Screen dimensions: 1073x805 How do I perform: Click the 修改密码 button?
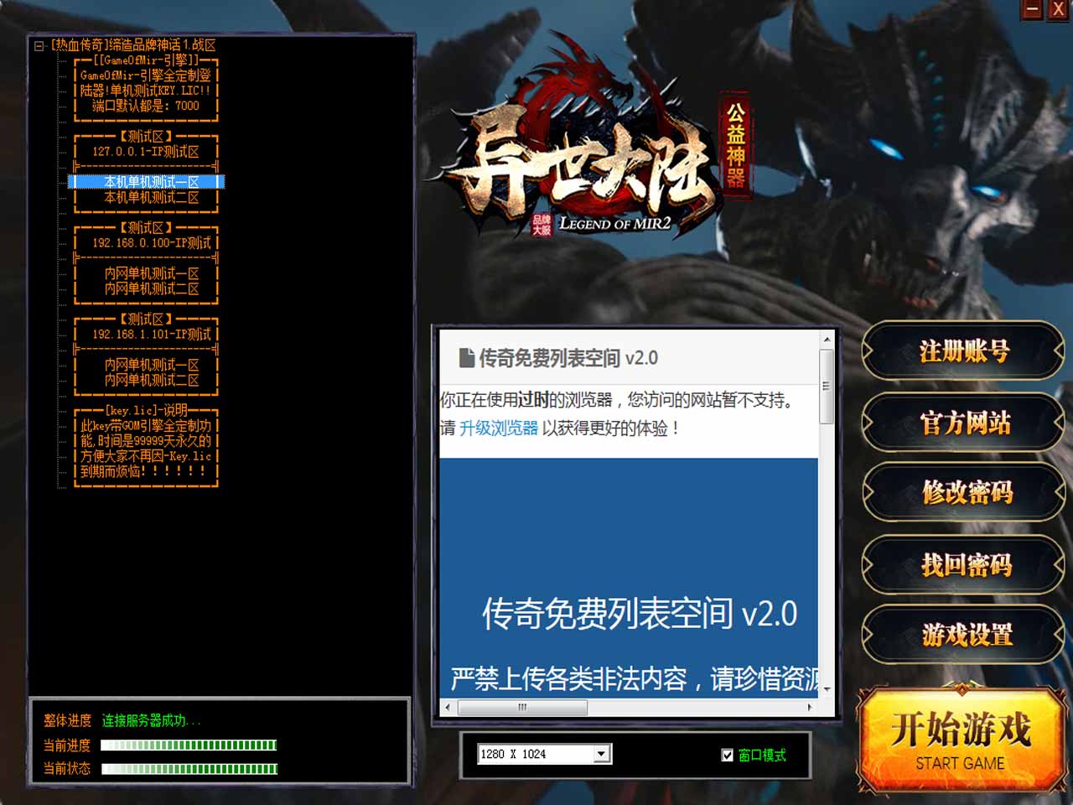click(x=964, y=493)
